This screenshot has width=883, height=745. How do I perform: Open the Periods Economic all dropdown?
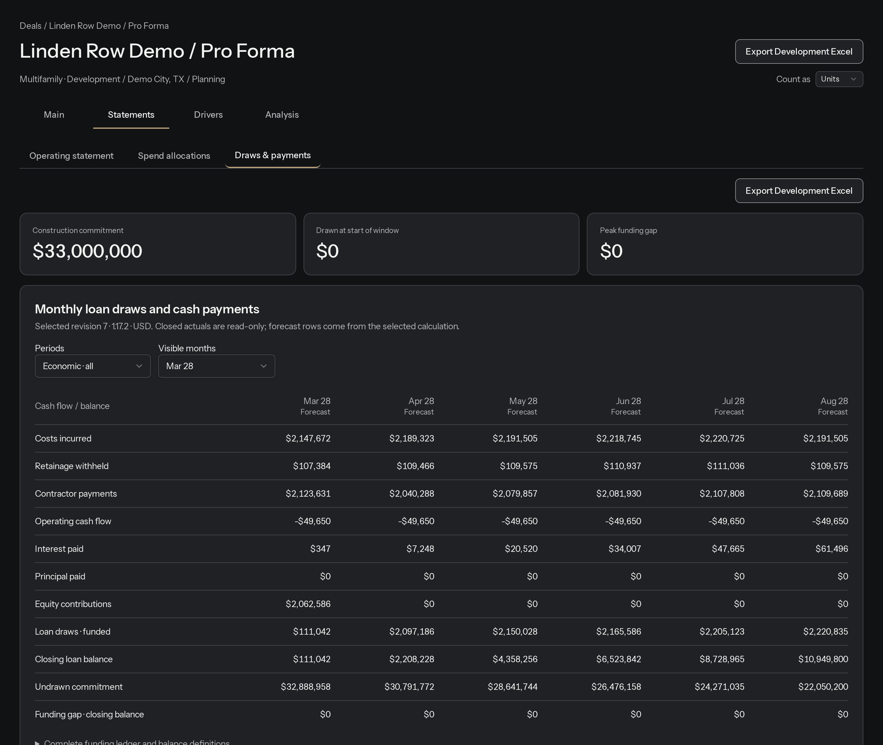[93, 366]
